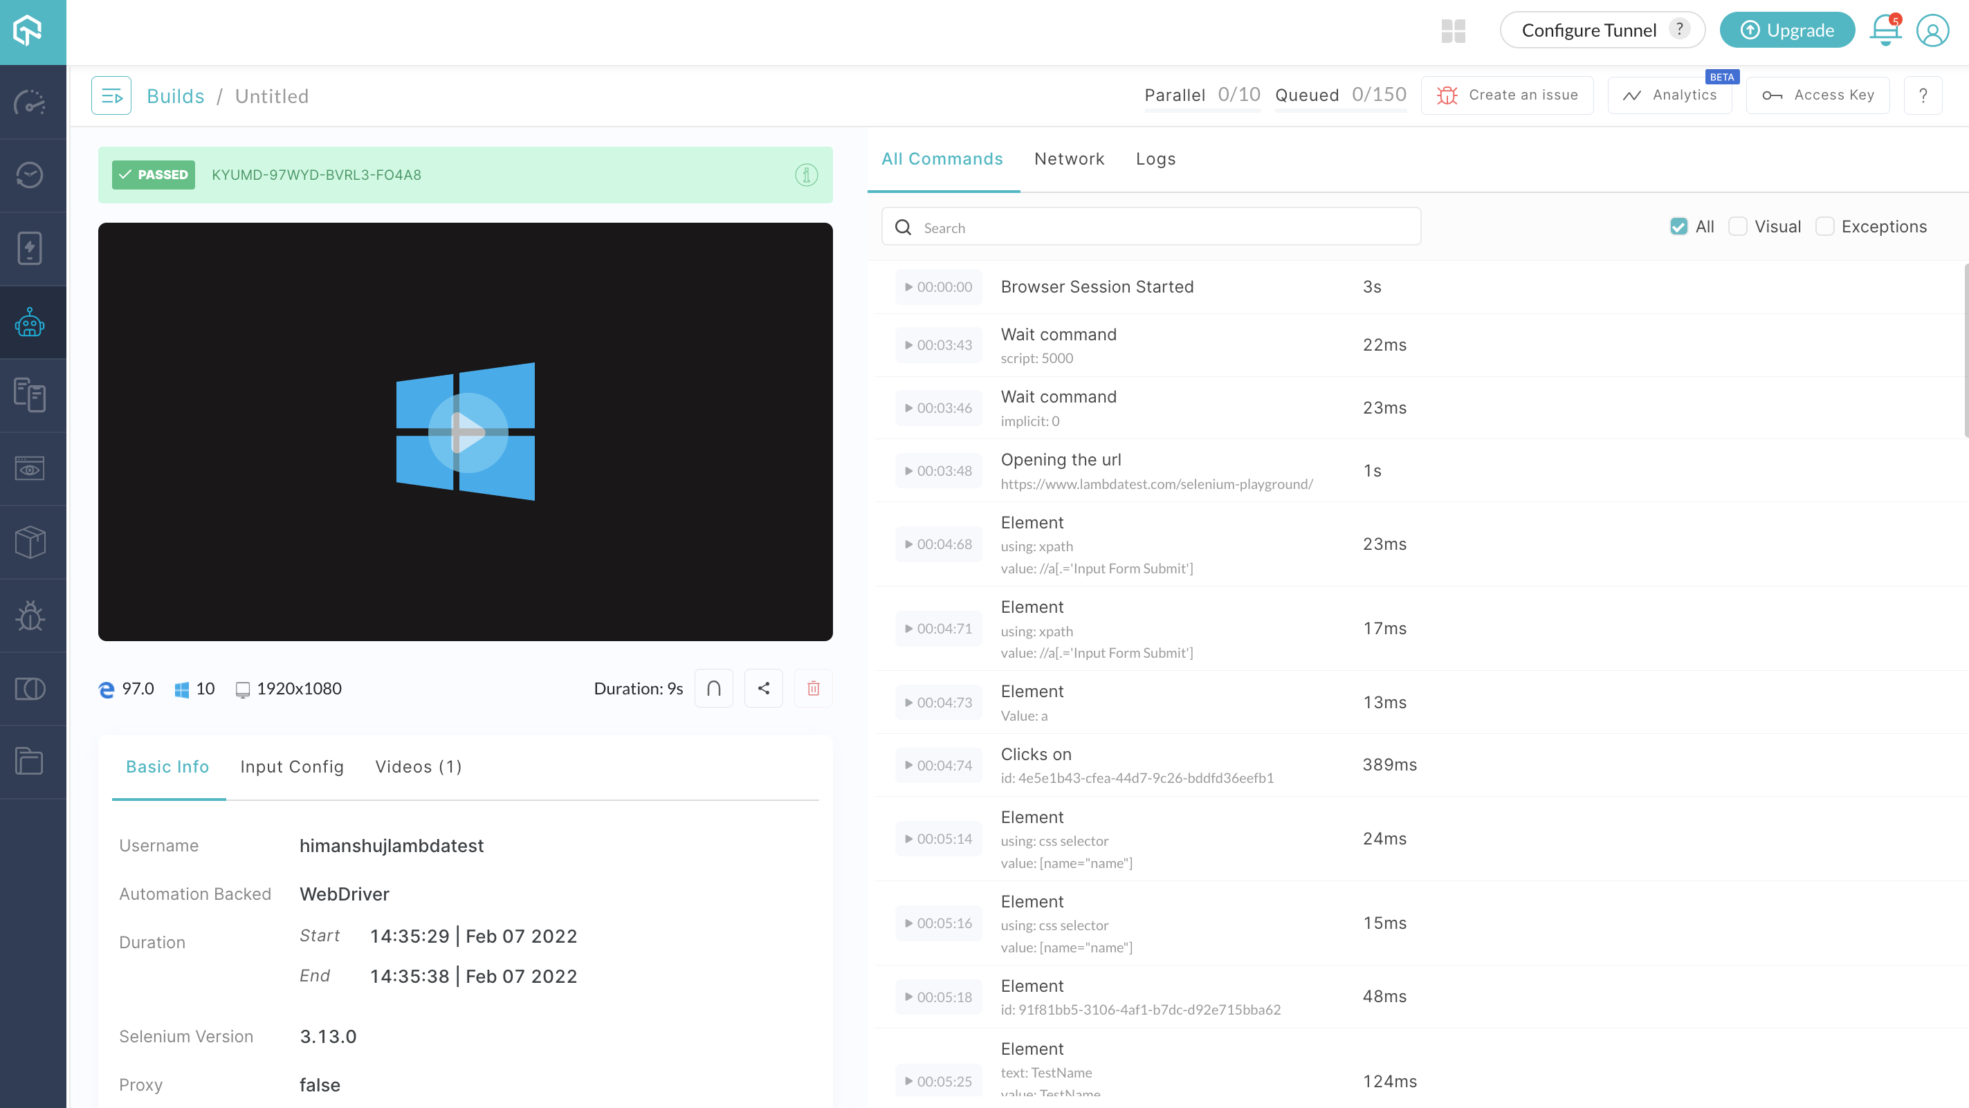
Task: Enable the Exceptions filter checkbox
Action: click(x=1824, y=226)
